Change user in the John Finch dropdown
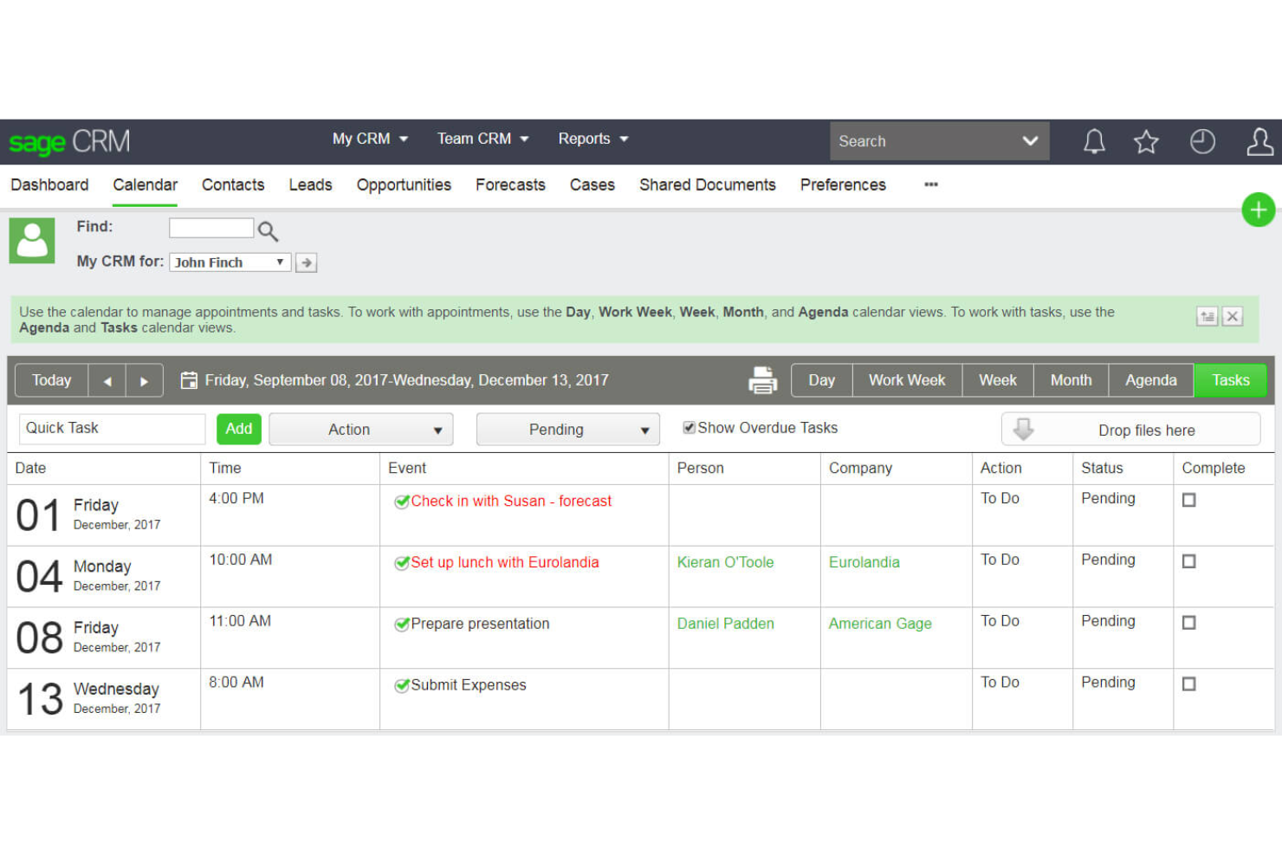1282x855 pixels. 230,262
